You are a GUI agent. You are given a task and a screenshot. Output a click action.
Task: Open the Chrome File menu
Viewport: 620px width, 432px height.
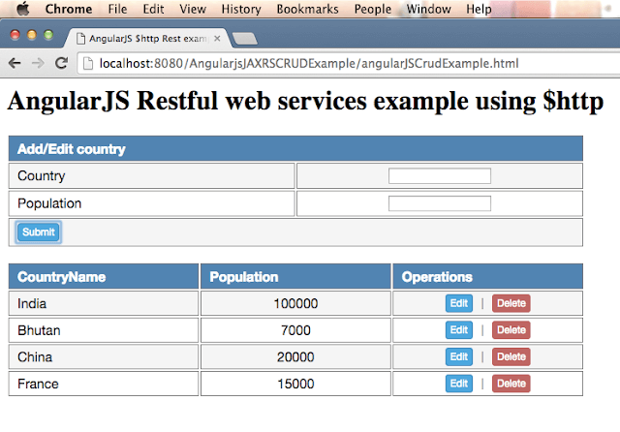click(117, 9)
